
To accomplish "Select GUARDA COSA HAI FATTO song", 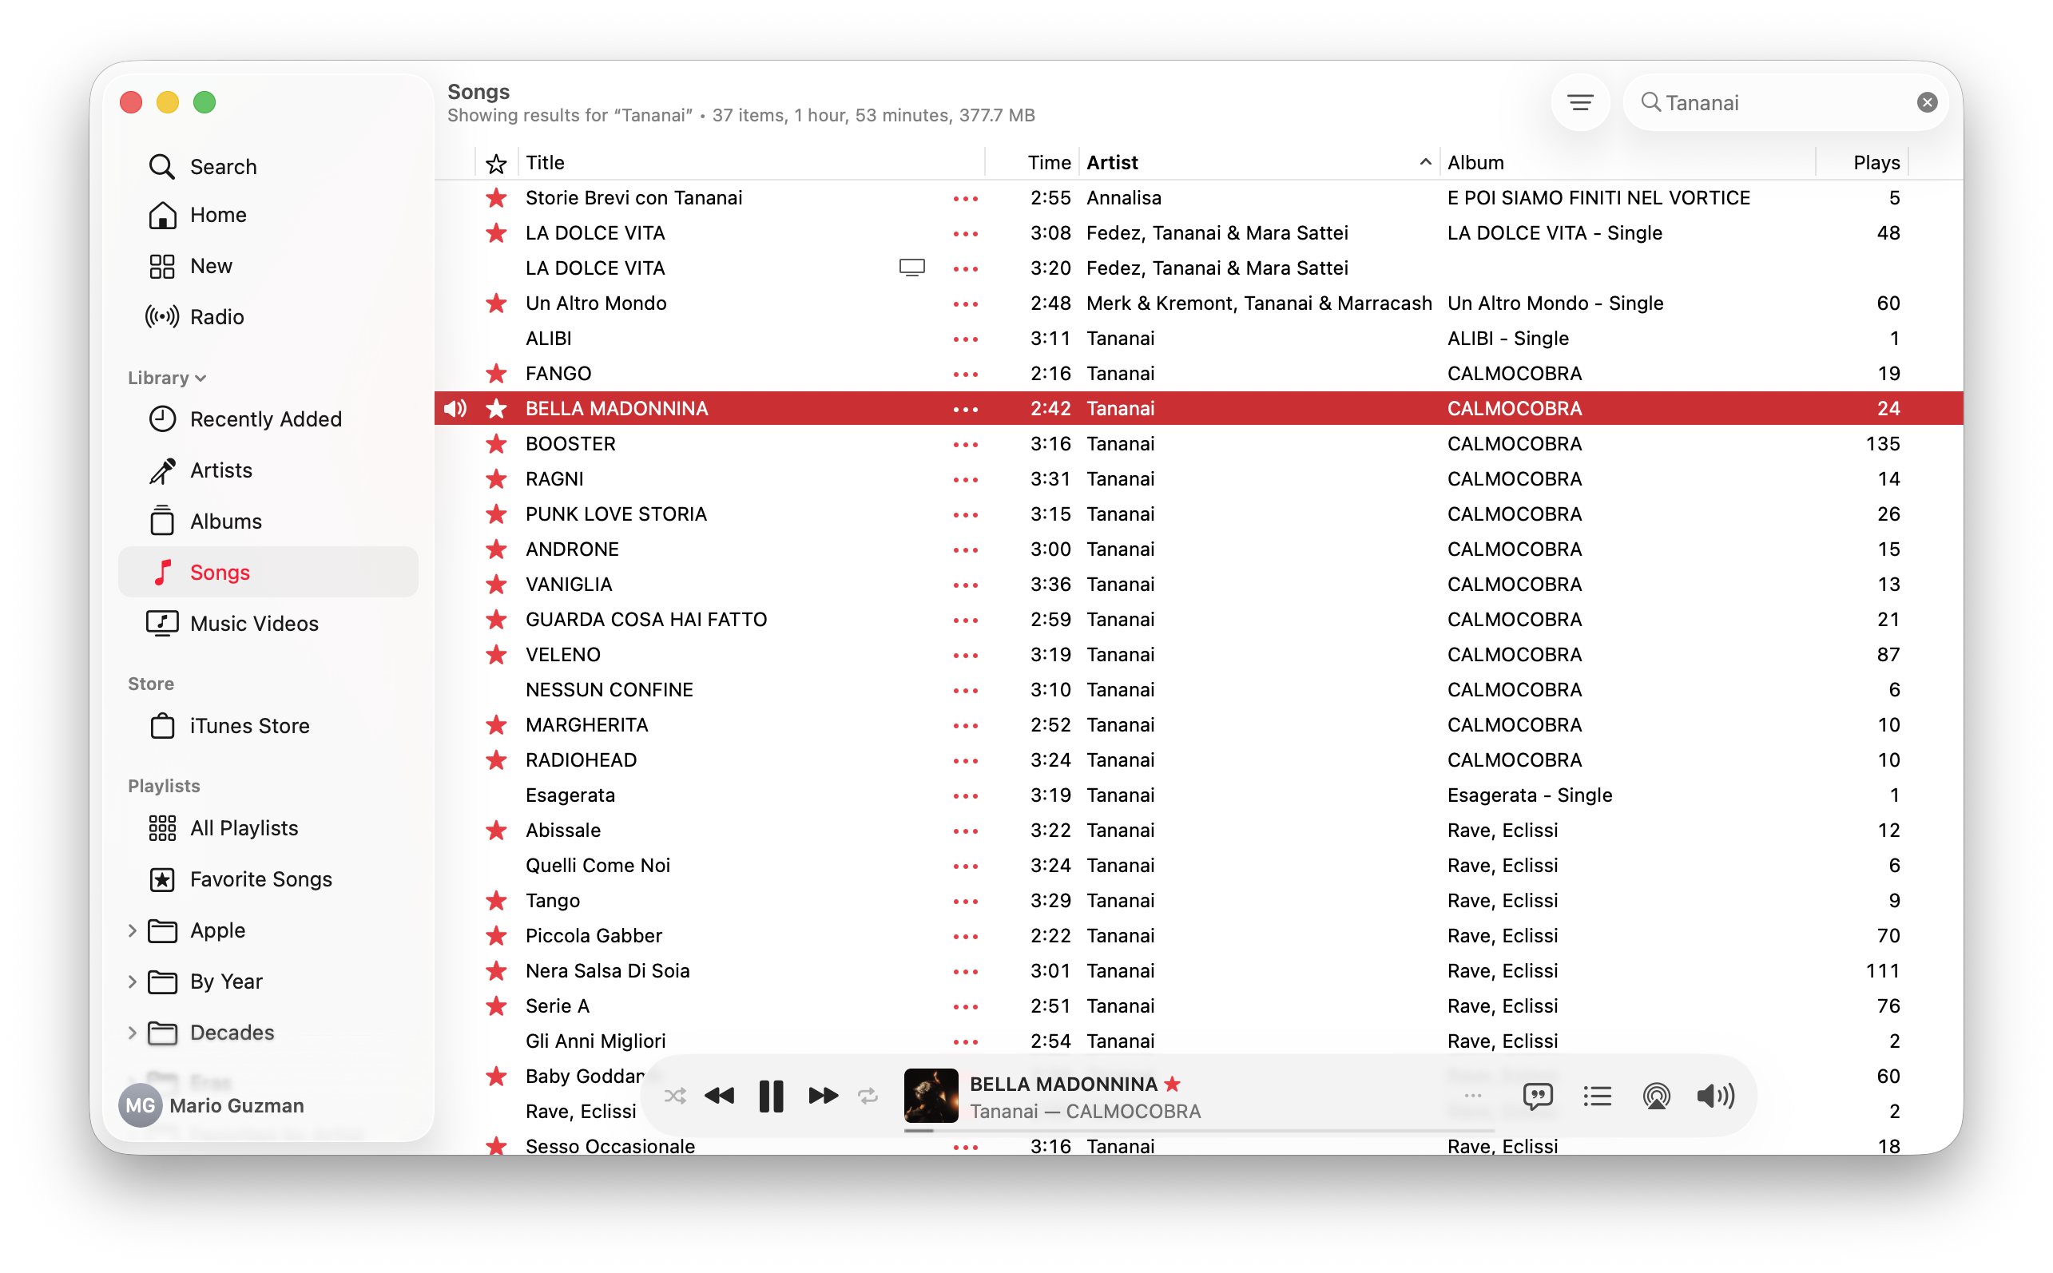I will click(1198, 619).
